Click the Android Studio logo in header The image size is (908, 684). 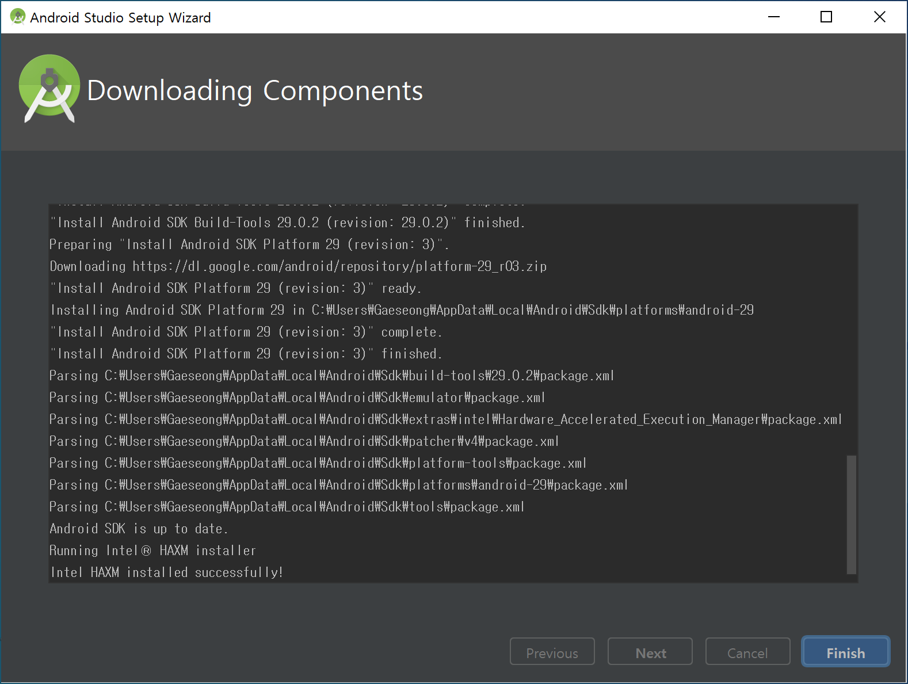pos(49,89)
